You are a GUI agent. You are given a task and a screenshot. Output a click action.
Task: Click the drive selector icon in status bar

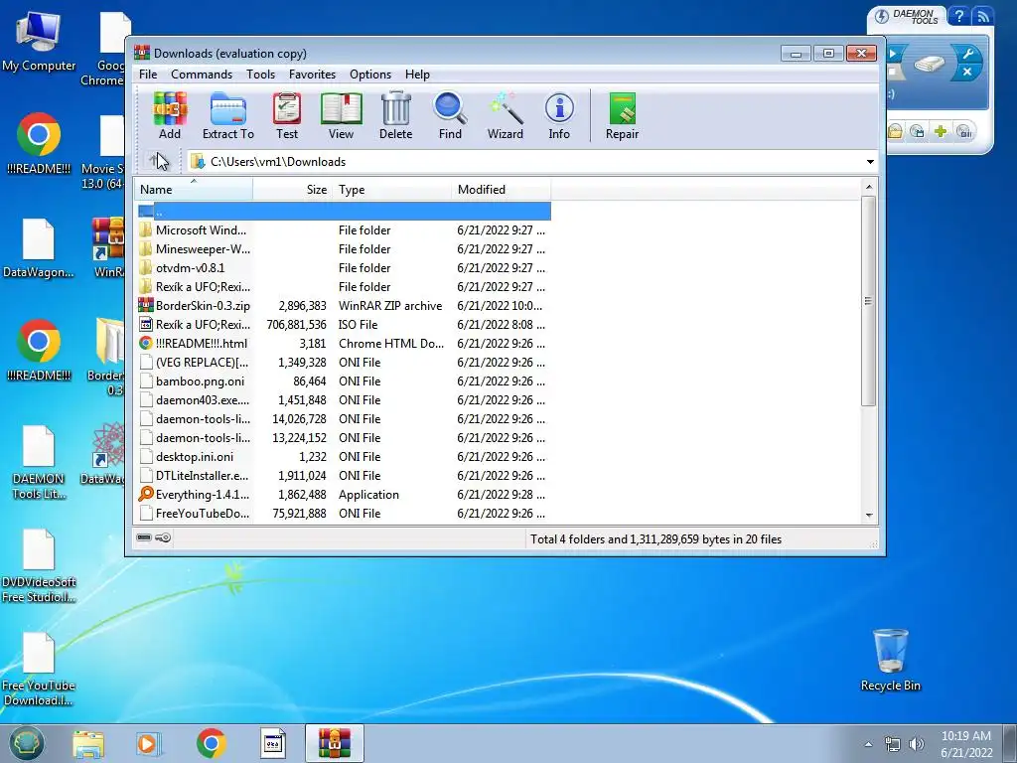(x=144, y=537)
